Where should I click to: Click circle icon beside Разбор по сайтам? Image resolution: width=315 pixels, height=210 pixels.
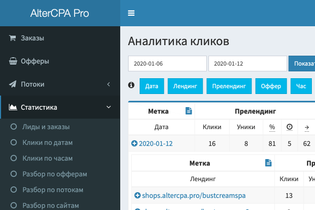[14, 205]
